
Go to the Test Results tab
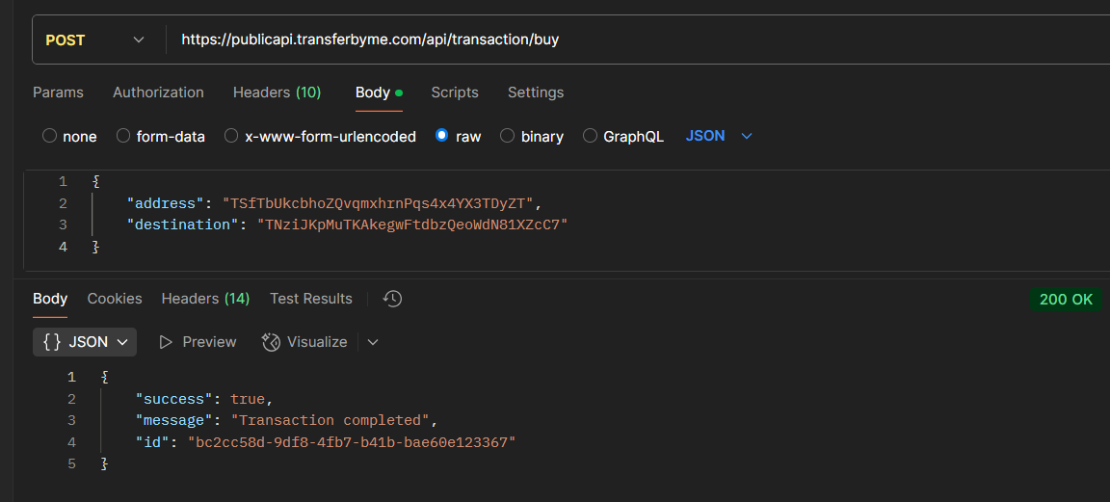(x=311, y=299)
